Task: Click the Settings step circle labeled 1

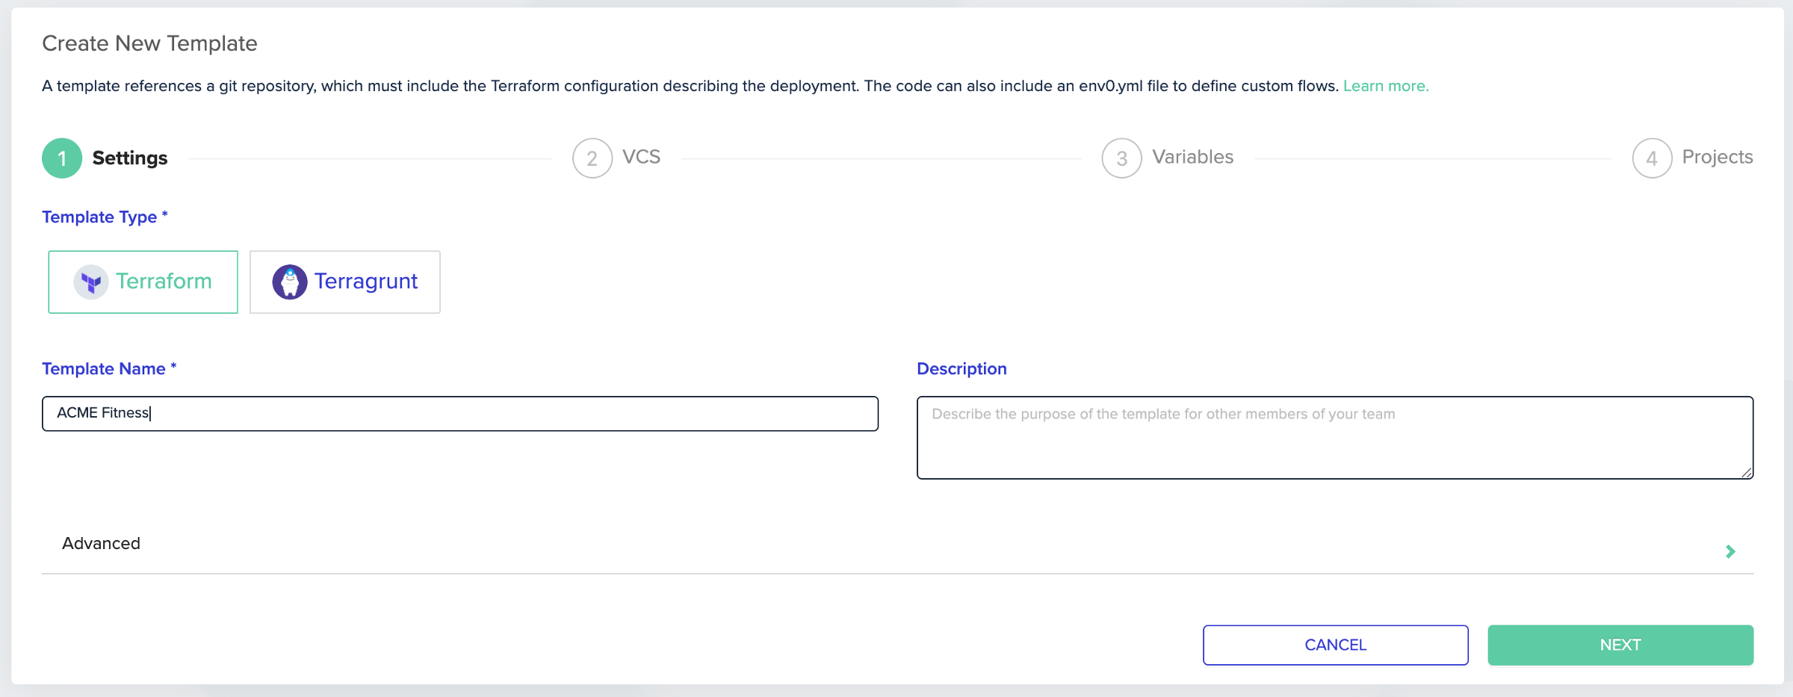Action: (61, 158)
